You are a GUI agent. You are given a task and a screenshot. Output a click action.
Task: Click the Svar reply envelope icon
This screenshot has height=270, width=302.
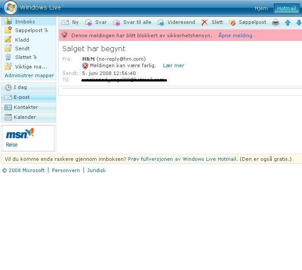(88, 23)
